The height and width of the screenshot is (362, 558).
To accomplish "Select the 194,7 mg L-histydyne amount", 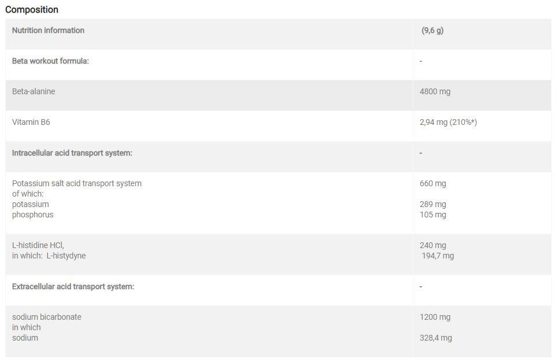I will [x=438, y=256].
